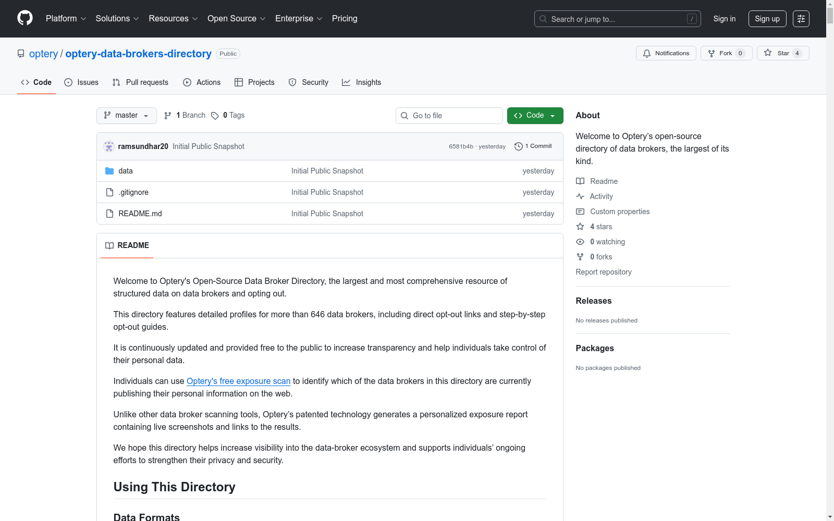This screenshot has height=521, width=834.
Task: Click the ramsundhar20 author link
Action: [x=143, y=146]
